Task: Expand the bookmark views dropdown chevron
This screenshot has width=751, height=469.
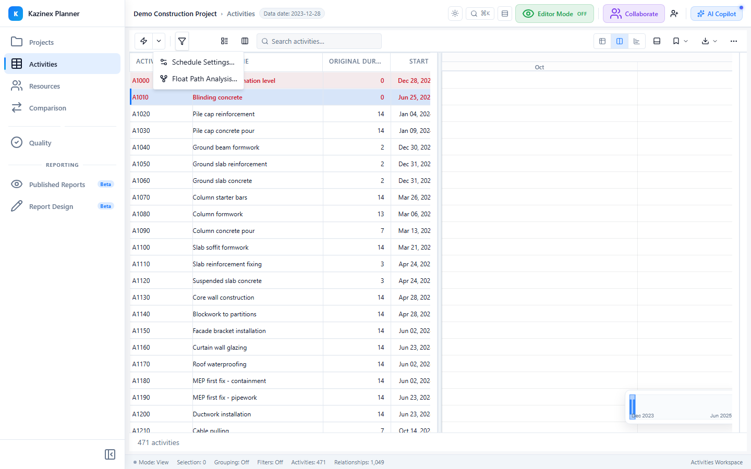Action: click(686, 41)
